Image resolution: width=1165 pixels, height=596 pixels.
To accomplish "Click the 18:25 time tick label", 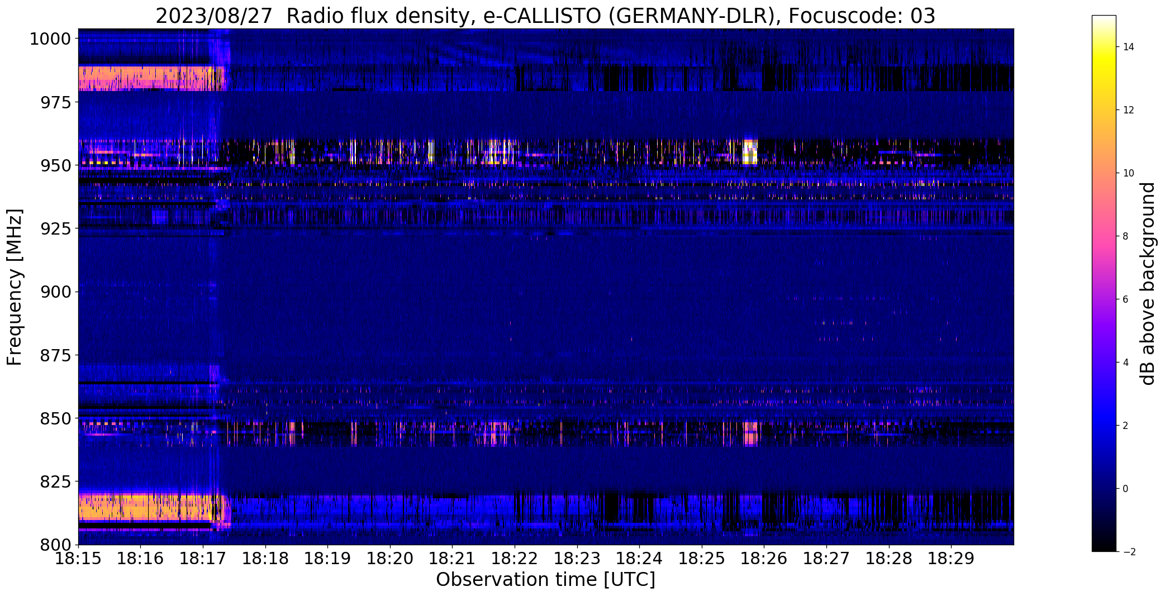I will coord(702,559).
